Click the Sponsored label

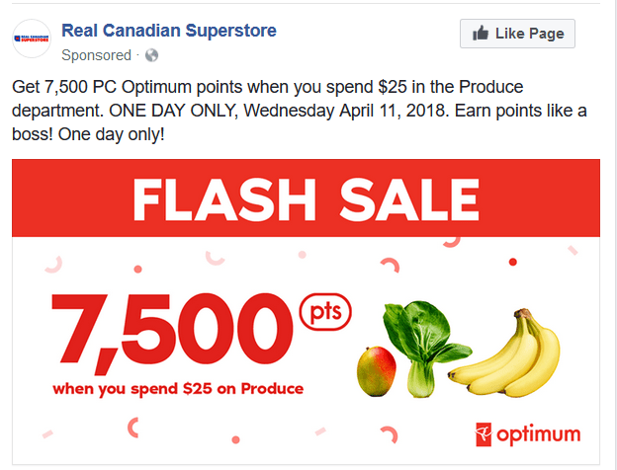[96, 55]
